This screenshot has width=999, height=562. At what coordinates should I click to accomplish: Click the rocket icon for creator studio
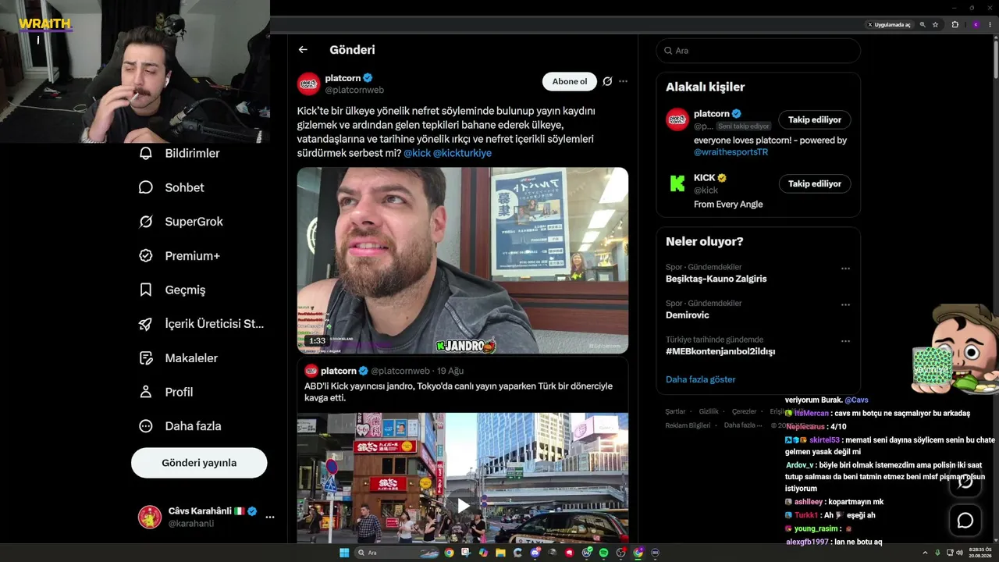[146, 324]
